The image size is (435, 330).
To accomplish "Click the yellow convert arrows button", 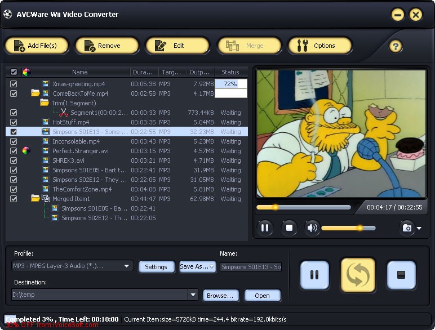I will 358,275.
